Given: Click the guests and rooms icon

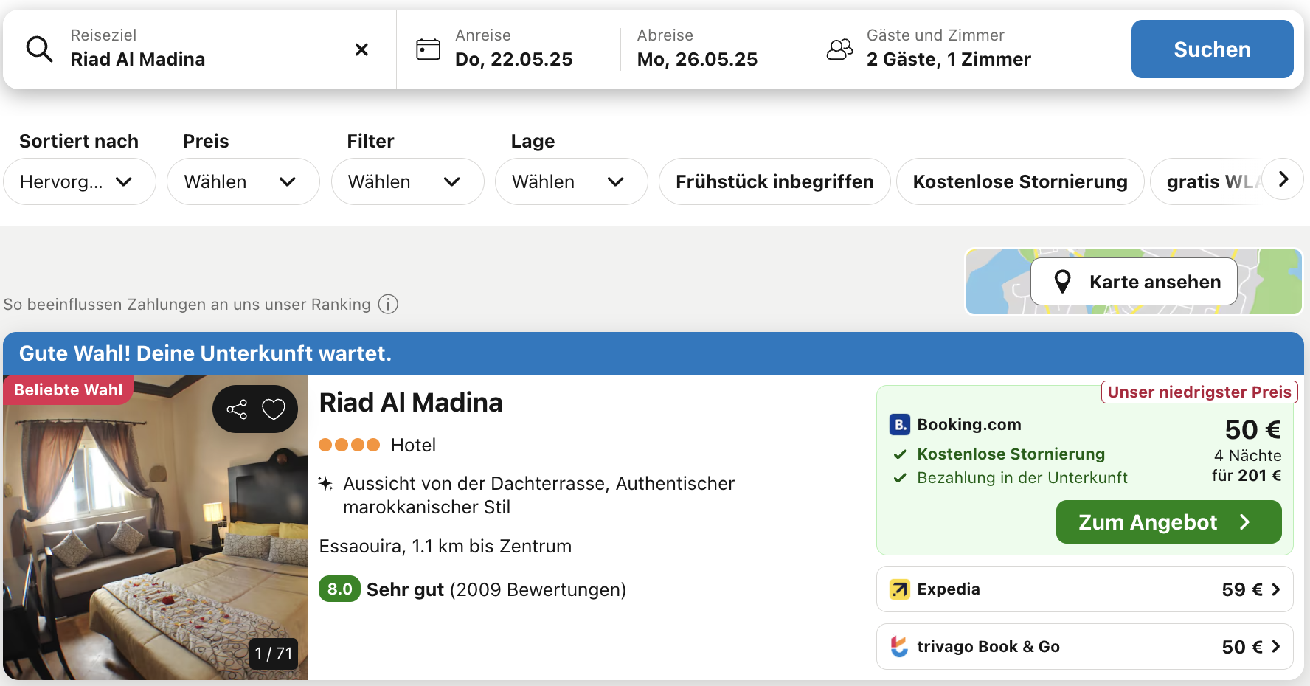Looking at the screenshot, I should (x=839, y=49).
